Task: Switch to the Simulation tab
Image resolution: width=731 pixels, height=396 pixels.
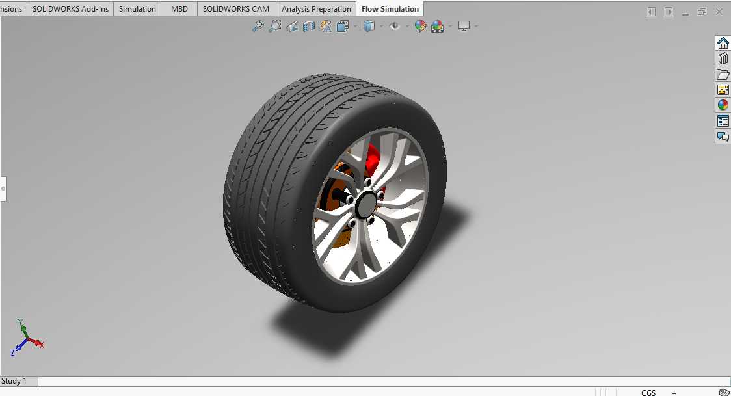Action: coord(137,9)
